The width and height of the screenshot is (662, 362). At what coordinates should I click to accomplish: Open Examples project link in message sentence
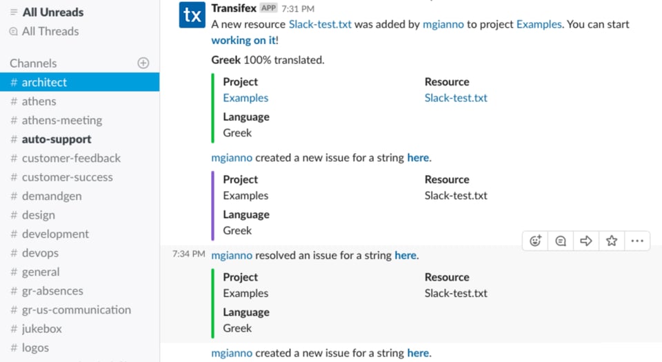539,24
